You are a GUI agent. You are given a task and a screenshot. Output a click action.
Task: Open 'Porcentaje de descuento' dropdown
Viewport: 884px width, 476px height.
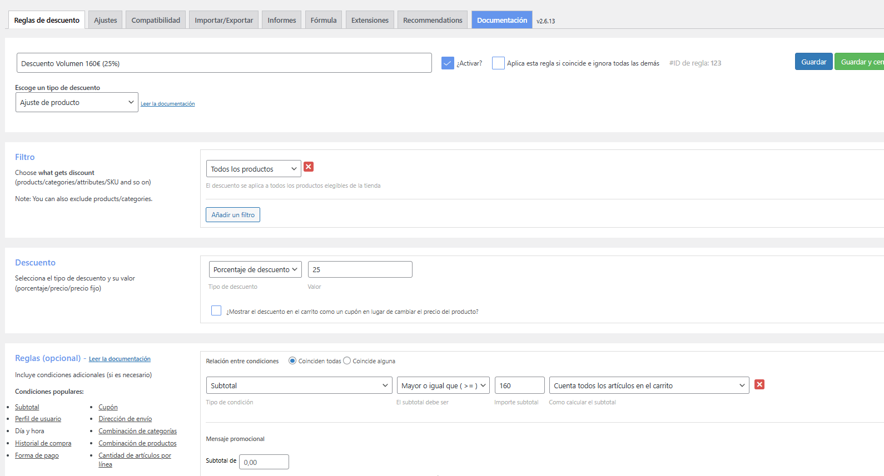(255, 269)
